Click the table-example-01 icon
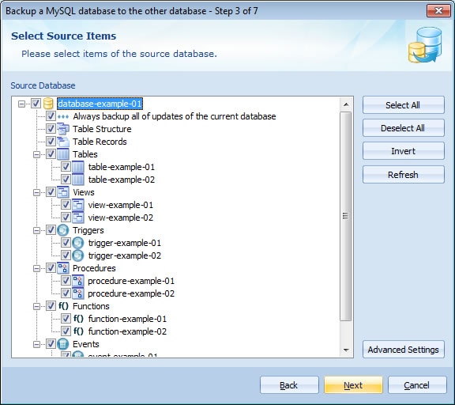This screenshot has height=405, width=455. point(78,167)
